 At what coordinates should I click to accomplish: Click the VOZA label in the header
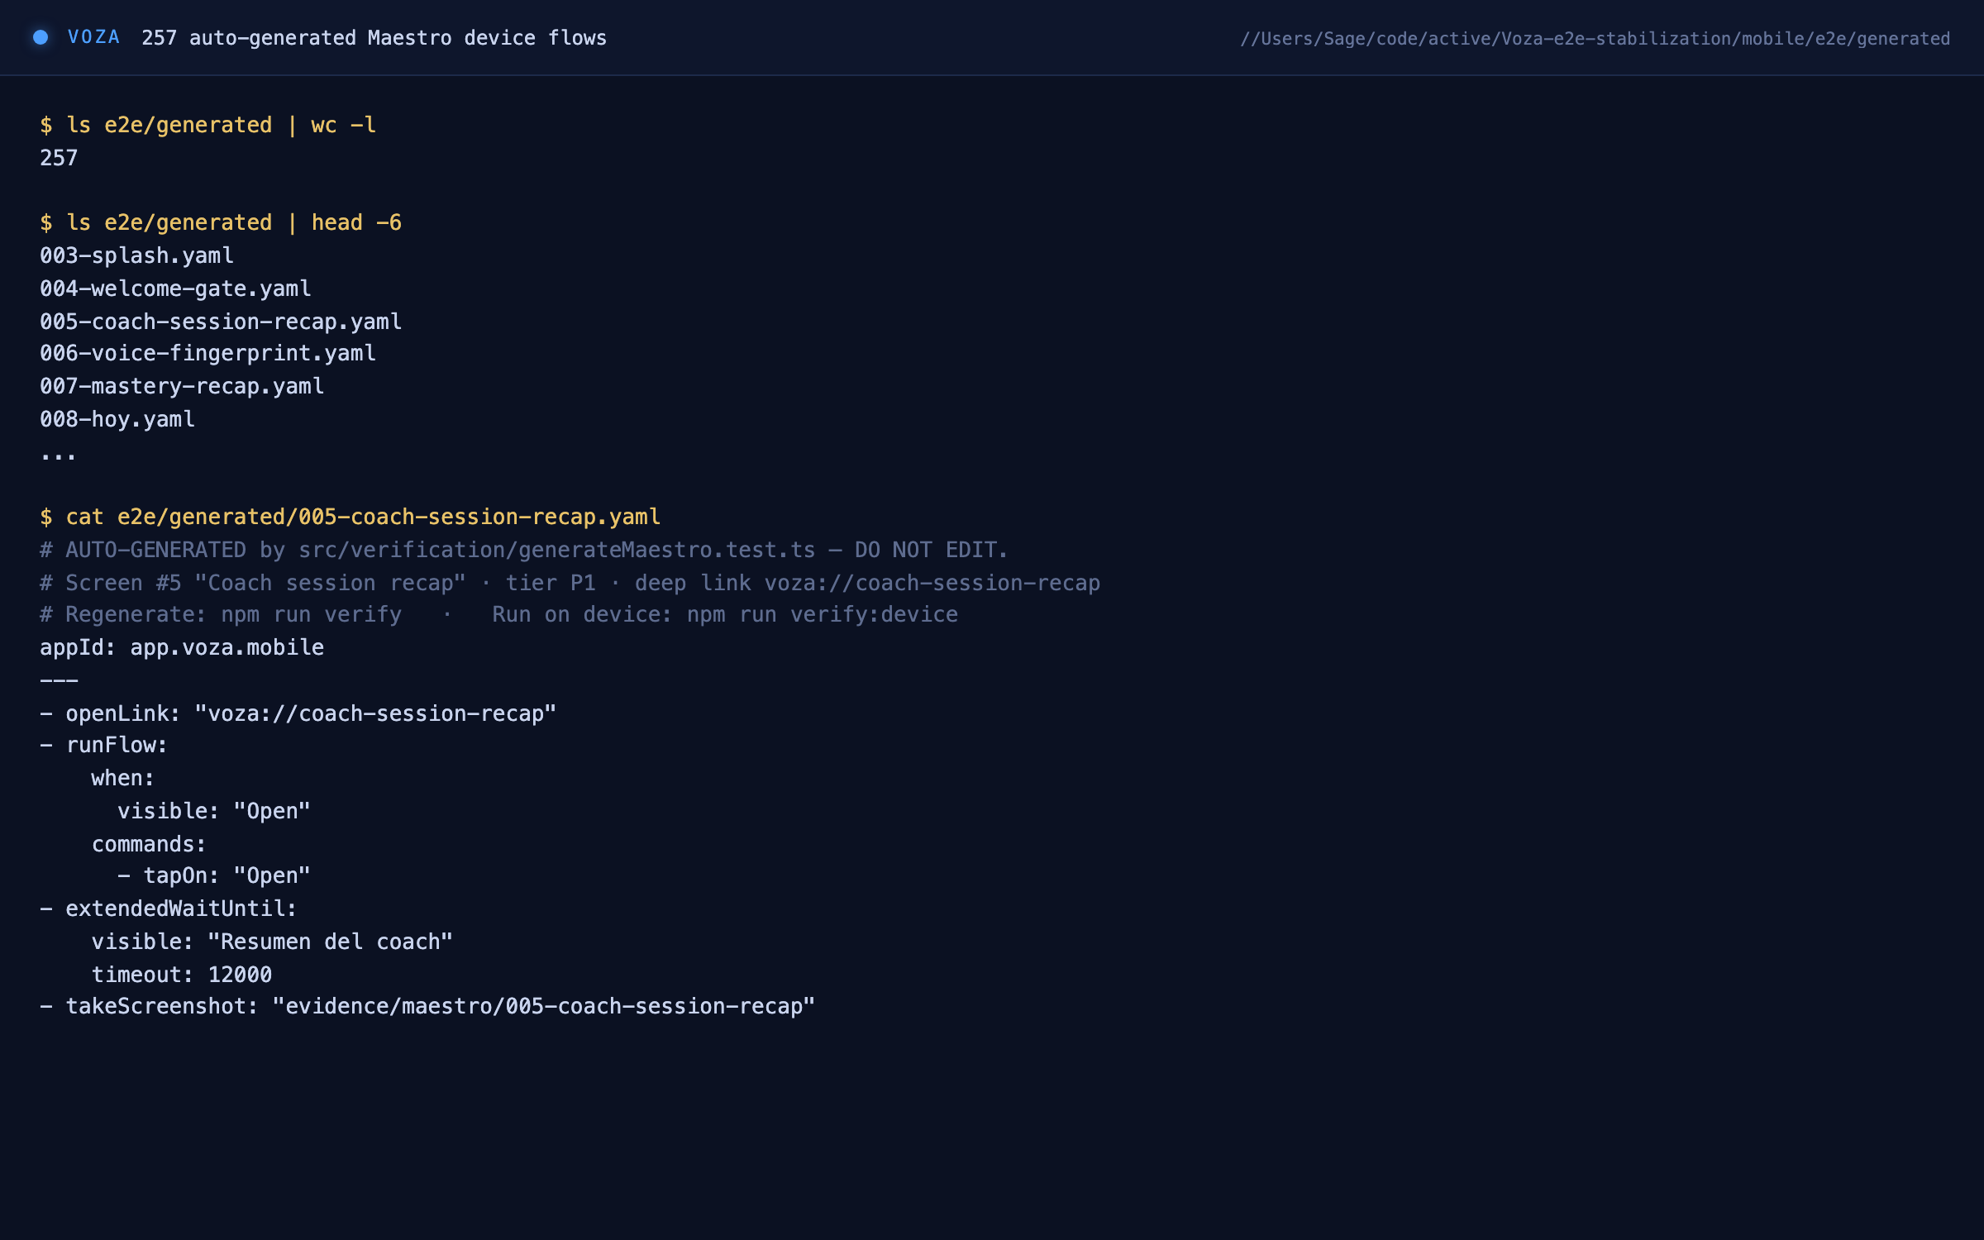93,37
